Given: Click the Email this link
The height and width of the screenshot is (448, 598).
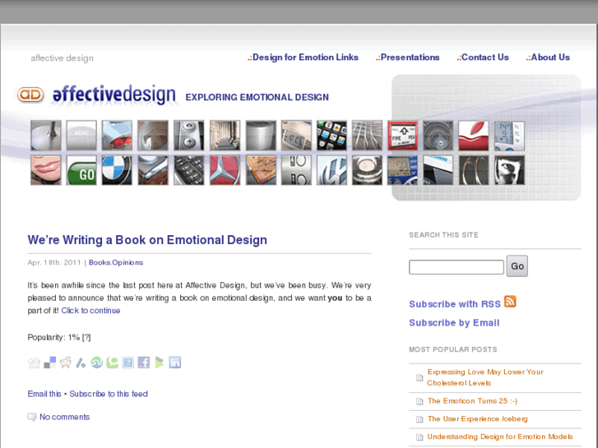Looking at the screenshot, I should [x=44, y=394].
